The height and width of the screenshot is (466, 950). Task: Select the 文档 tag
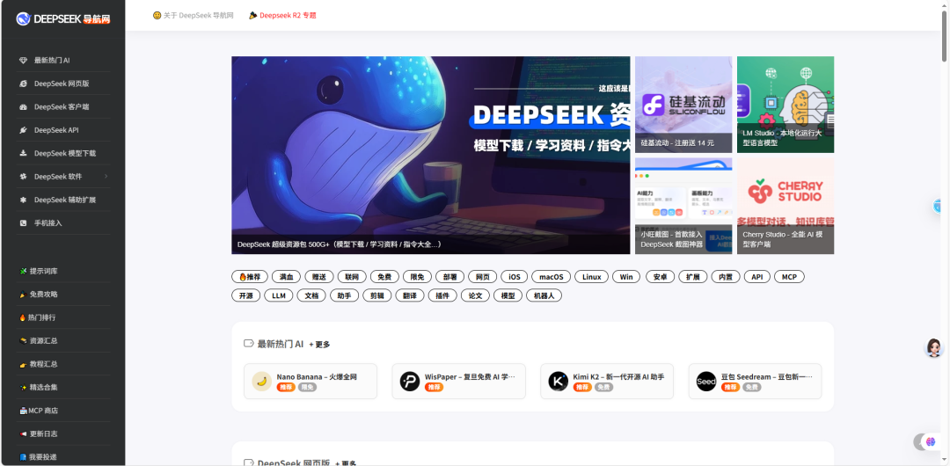[x=311, y=295]
